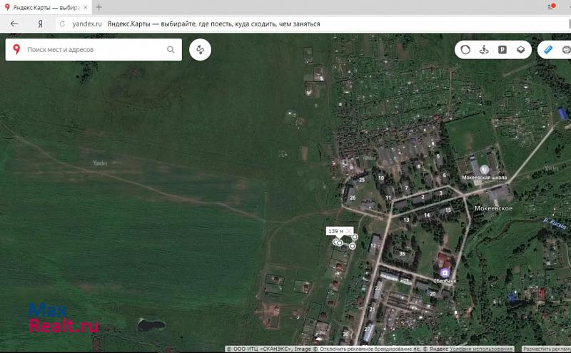Toggle parking layer display
This screenshot has height=353, width=571.
pyautogui.click(x=502, y=50)
